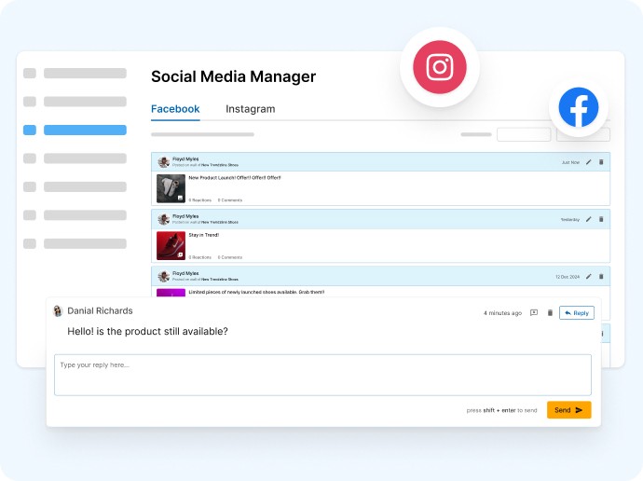Click the name "Danial Richards"

pyautogui.click(x=100, y=310)
